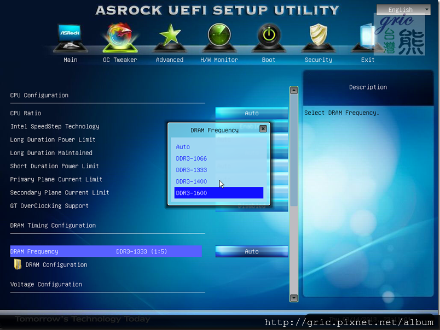The width and height of the screenshot is (440, 330).
Task: Select Primary Plane Current Limit setting
Action: point(56,179)
